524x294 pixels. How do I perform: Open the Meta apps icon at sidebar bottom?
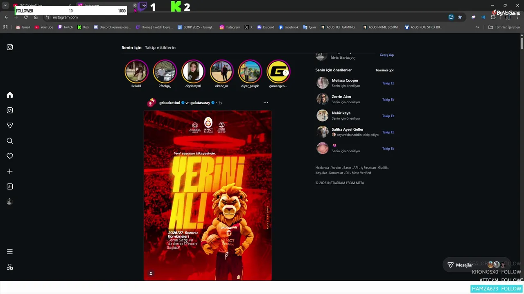pos(10,267)
